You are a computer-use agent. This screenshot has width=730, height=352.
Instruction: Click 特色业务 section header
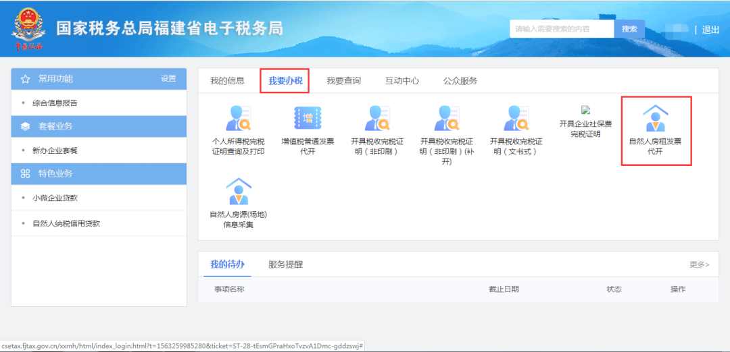point(99,174)
